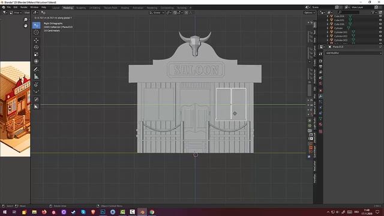Open Texture properties tab

(320, 131)
